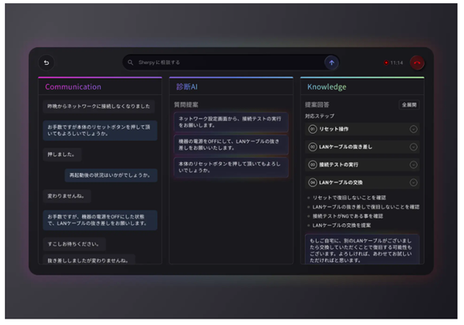
Task: Click message 変わりませんね。
Action: click(x=67, y=196)
